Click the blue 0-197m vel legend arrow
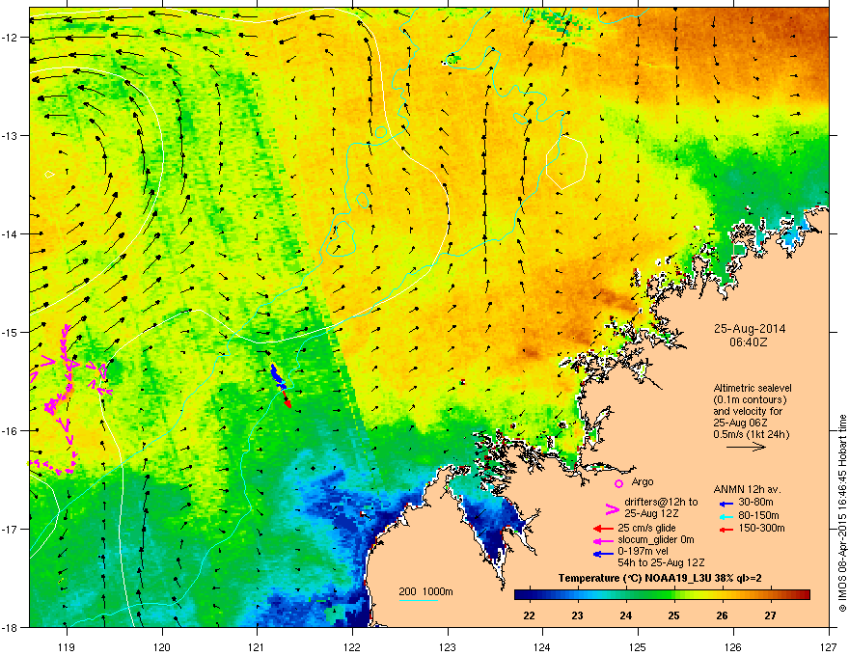 tap(603, 554)
